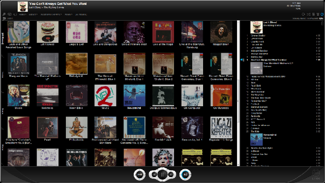Open Mozart Great Piano Concertos Disc 1
The height and width of the screenshot is (183, 325).
[192, 63]
